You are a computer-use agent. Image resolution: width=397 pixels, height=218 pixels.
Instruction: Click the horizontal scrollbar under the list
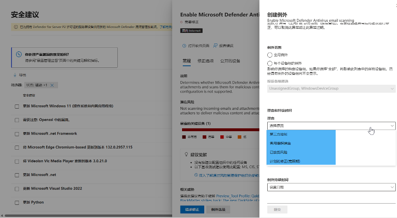tap(89, 216)
